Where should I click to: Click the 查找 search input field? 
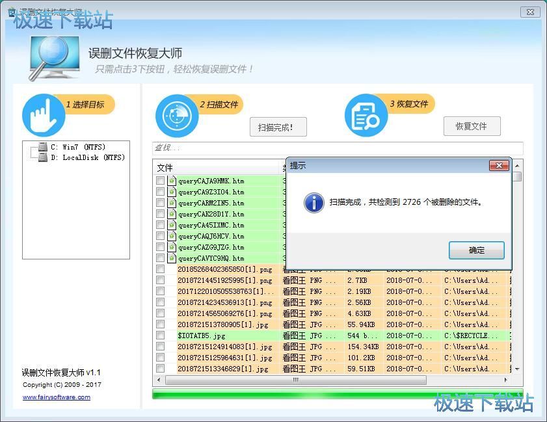tap(337, 148)
